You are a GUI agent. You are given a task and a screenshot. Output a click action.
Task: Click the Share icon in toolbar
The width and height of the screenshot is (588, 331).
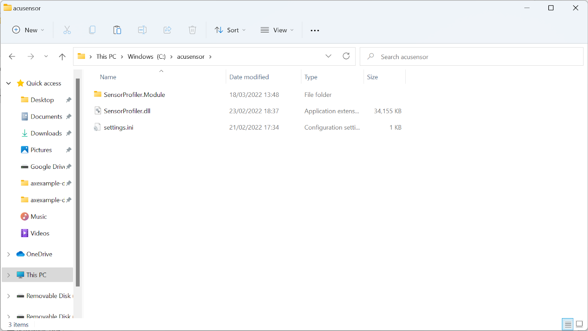point(167,30)
